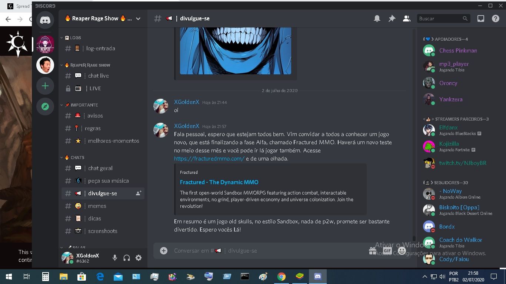Screen dimensions: 506x284
Task: Switch to the chat geral channel
Action: tap(103, 168)
